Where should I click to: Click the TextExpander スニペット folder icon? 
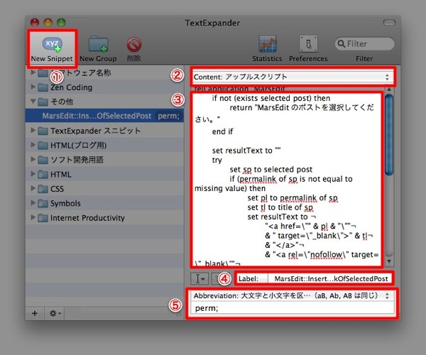point(43,131)
